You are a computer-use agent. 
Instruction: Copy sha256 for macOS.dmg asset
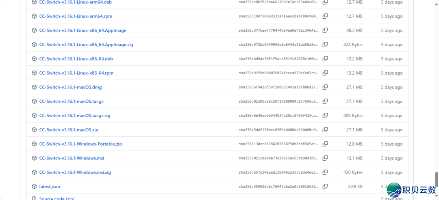(325, 87)
